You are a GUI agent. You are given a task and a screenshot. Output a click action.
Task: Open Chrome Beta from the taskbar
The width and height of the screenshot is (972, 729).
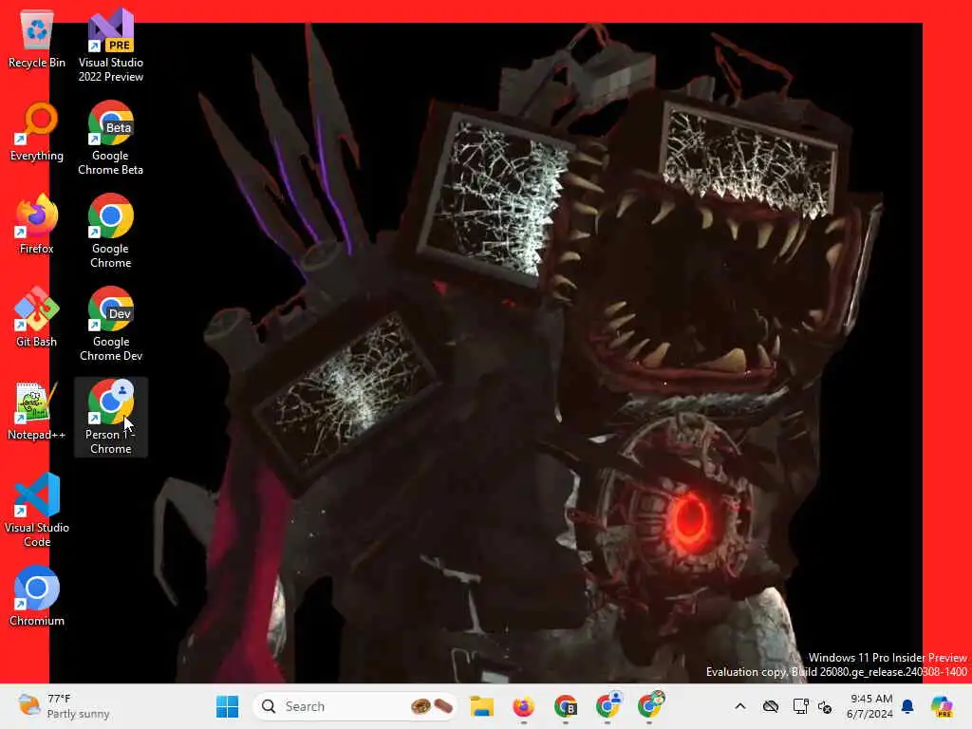coord(566,706)
